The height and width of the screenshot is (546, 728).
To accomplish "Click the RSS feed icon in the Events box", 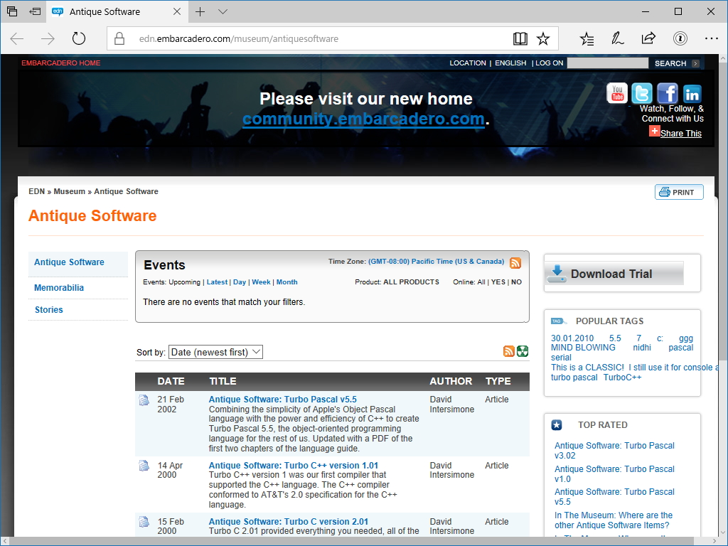I will 515,262.
